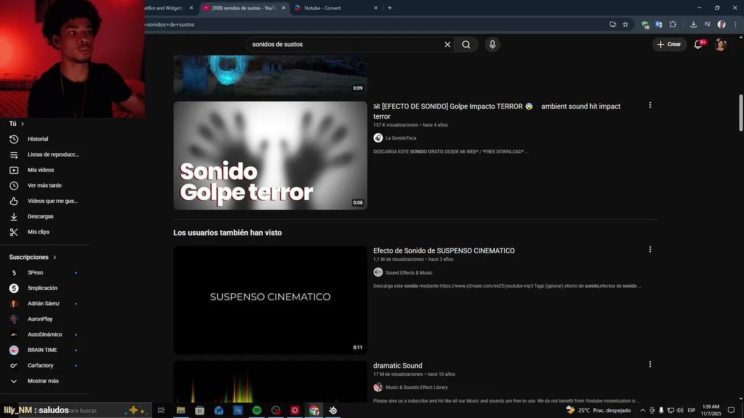
Task: Open the volume control in system tray
Action: click(680, 410)
